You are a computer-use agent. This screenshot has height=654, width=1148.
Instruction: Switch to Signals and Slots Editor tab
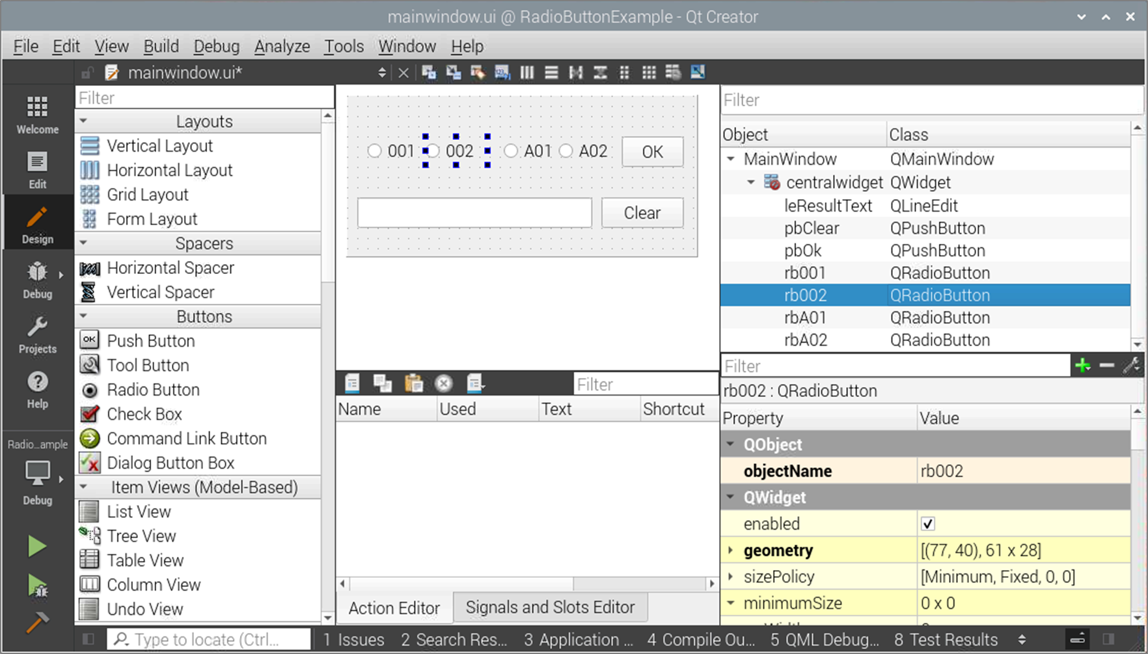[x=550, y=607]
